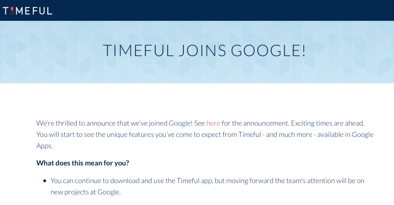Click 'What does this mean for you?' heading

pyautogui.click(x=83, y=163)
